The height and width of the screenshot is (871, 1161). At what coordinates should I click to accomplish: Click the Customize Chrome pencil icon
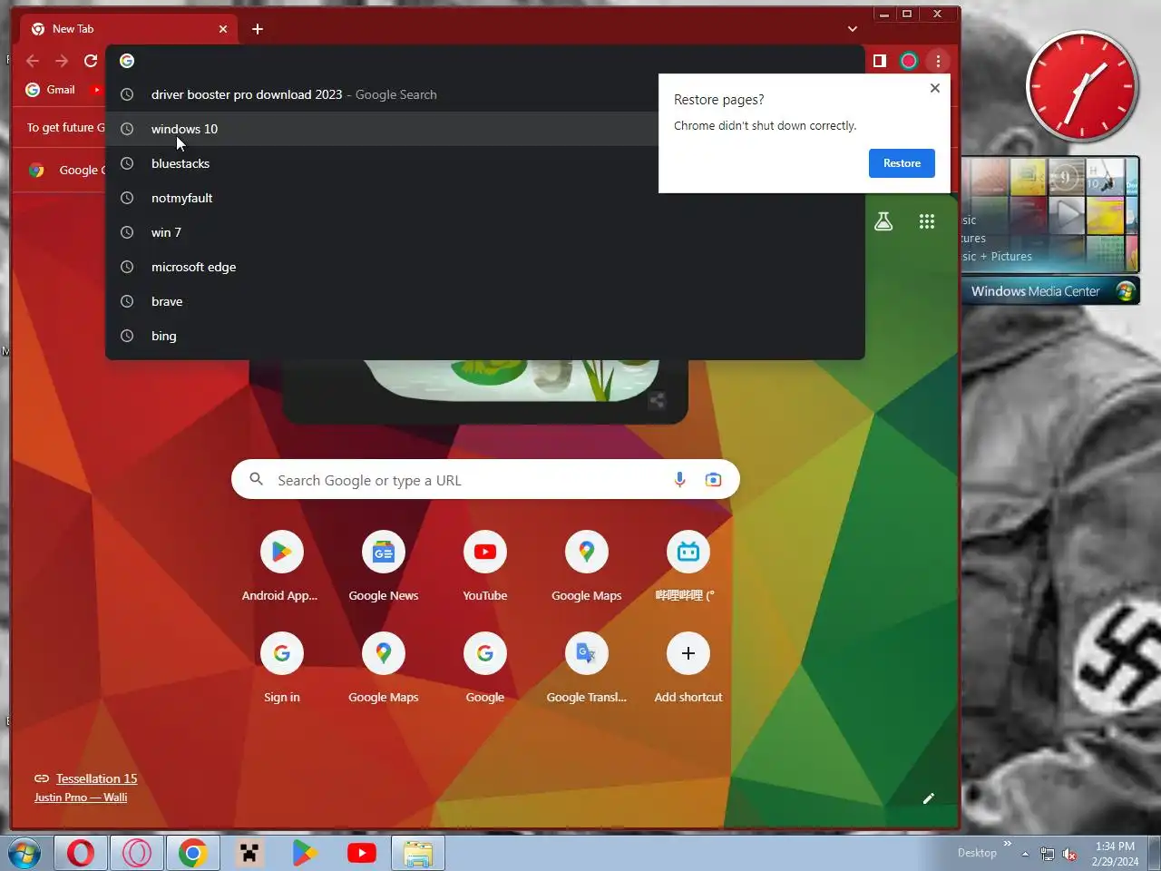coord(928,798)
